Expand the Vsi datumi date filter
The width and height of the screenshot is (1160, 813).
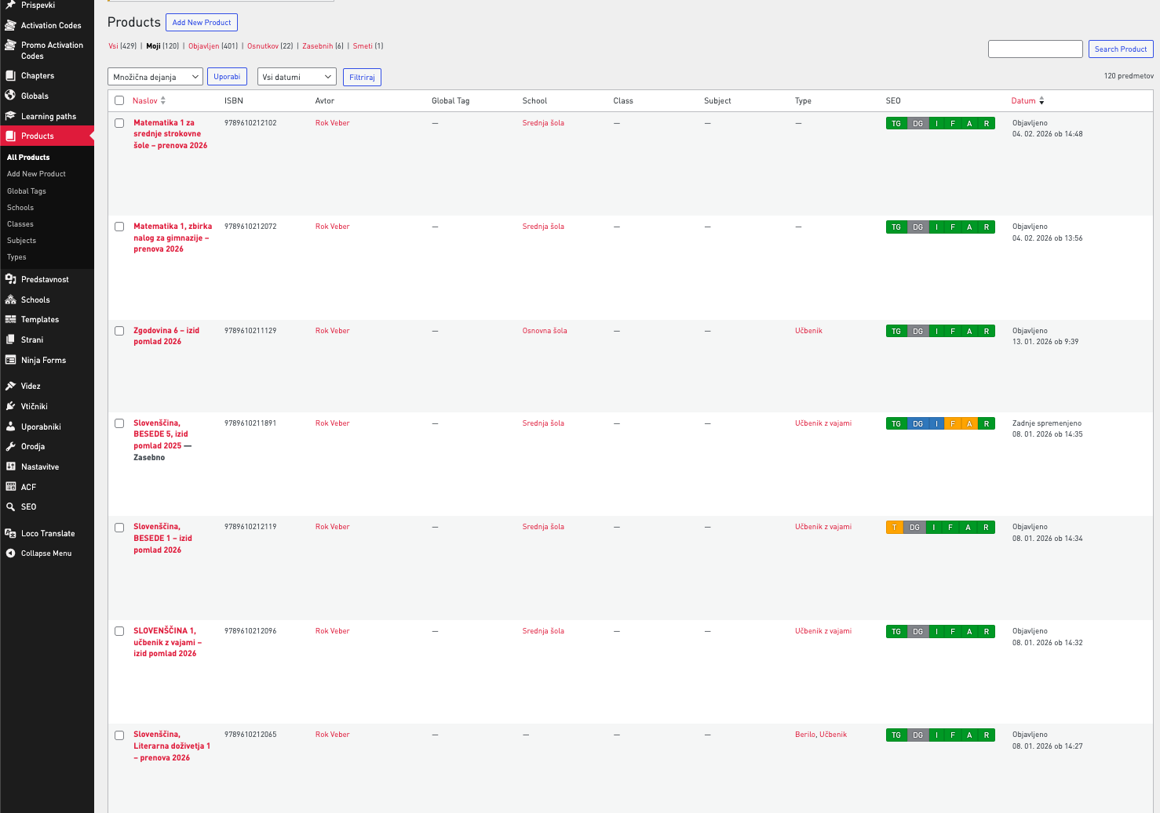(x=296, y=77)
